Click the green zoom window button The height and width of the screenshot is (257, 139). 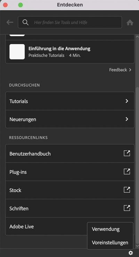21,5
